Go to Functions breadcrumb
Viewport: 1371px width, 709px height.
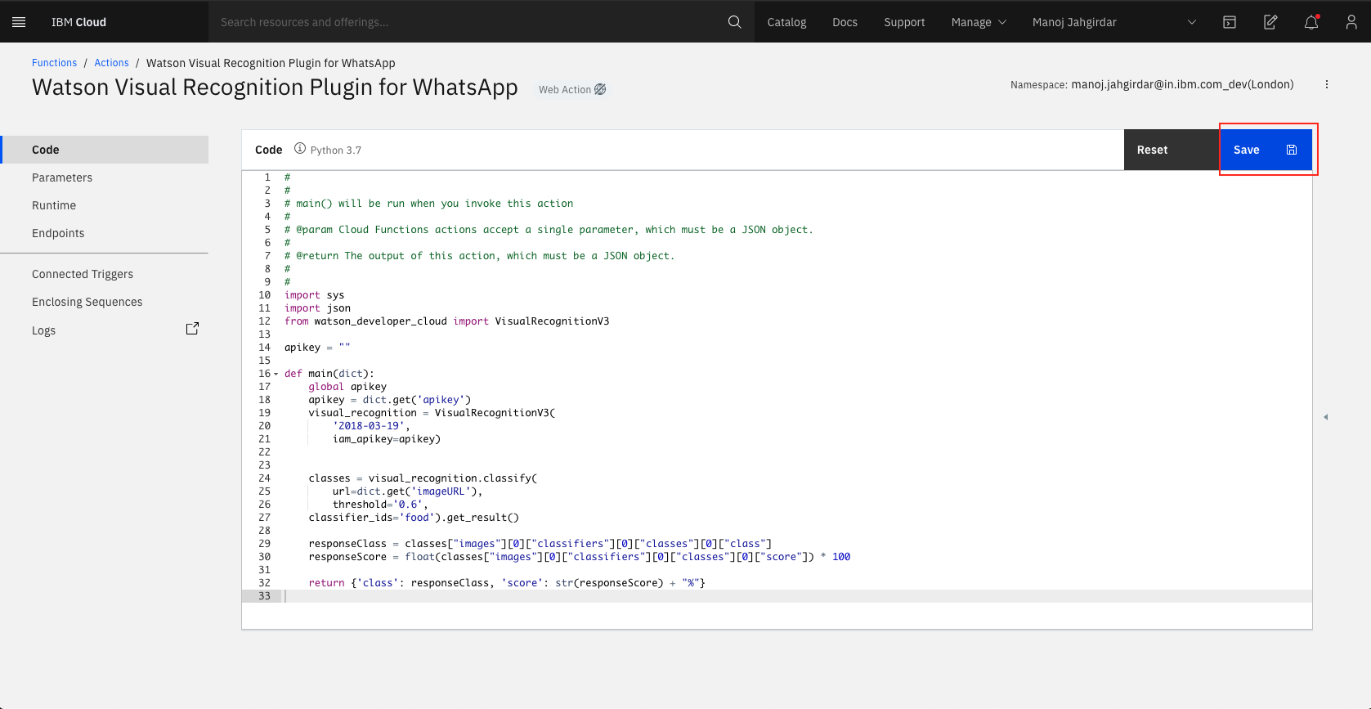coord(54,63)
